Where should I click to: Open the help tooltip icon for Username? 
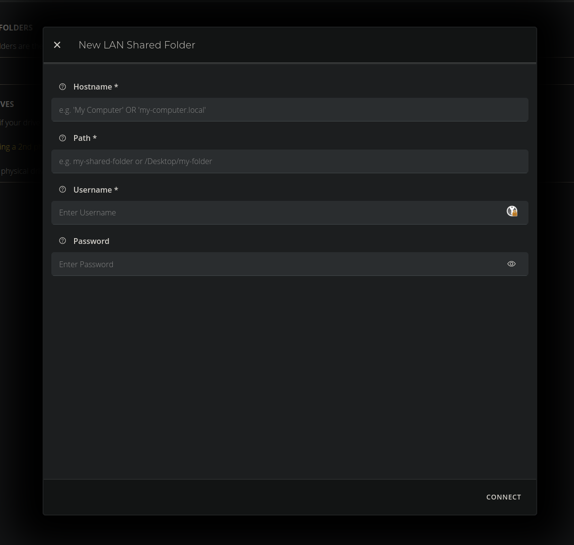62,190
